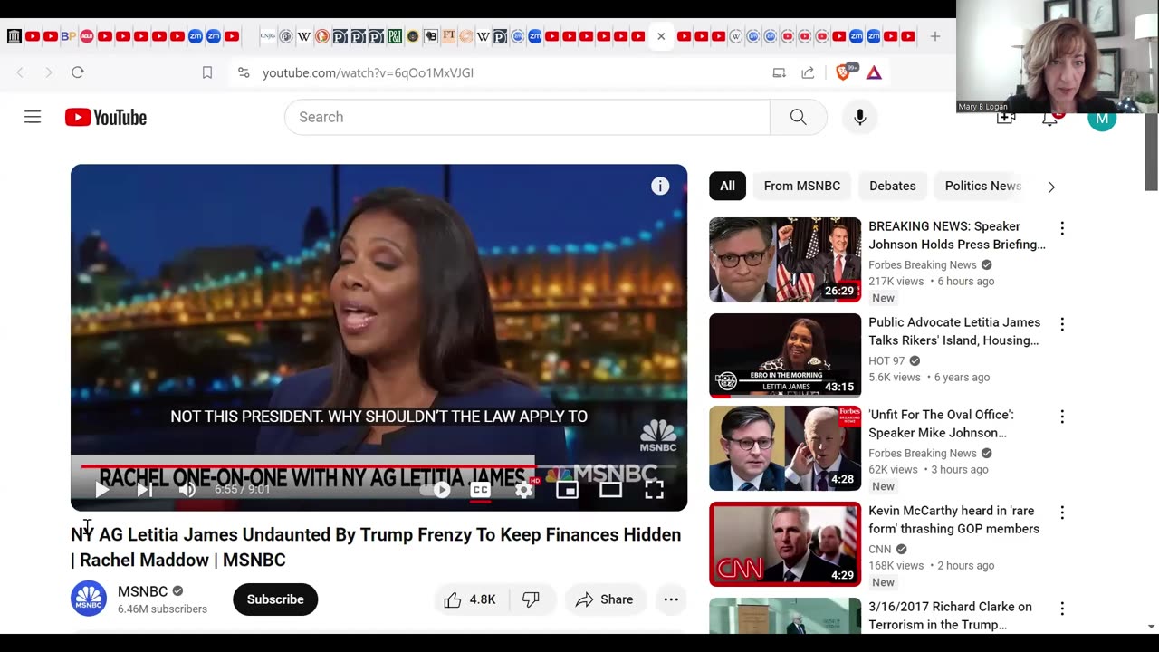1159x652 pixels.
Task: Select the From MSNBC filter chip
Action: pos(802,186)
